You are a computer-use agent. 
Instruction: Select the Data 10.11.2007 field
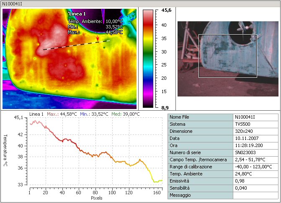[255, 139]
